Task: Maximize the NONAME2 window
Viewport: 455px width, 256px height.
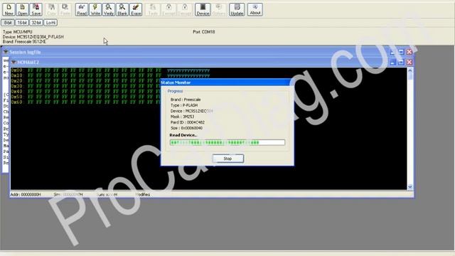Action: click(401, 62)
